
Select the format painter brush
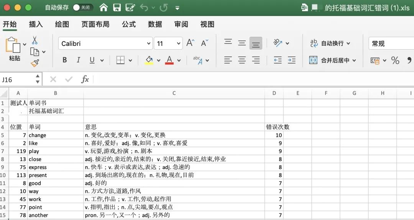point(34,63)
